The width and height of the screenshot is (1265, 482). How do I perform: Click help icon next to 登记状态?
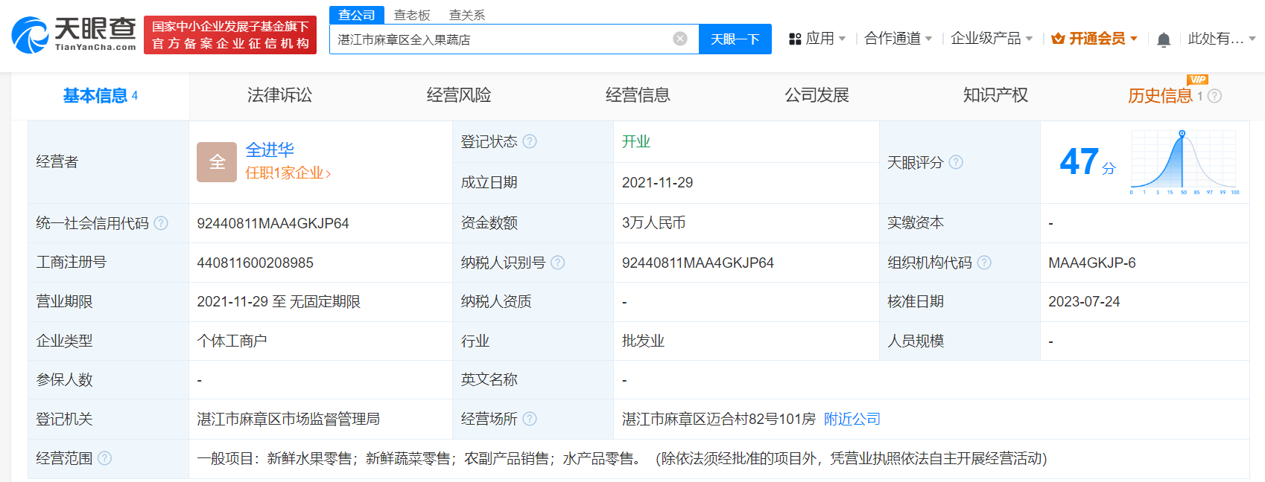pos(530,141)
